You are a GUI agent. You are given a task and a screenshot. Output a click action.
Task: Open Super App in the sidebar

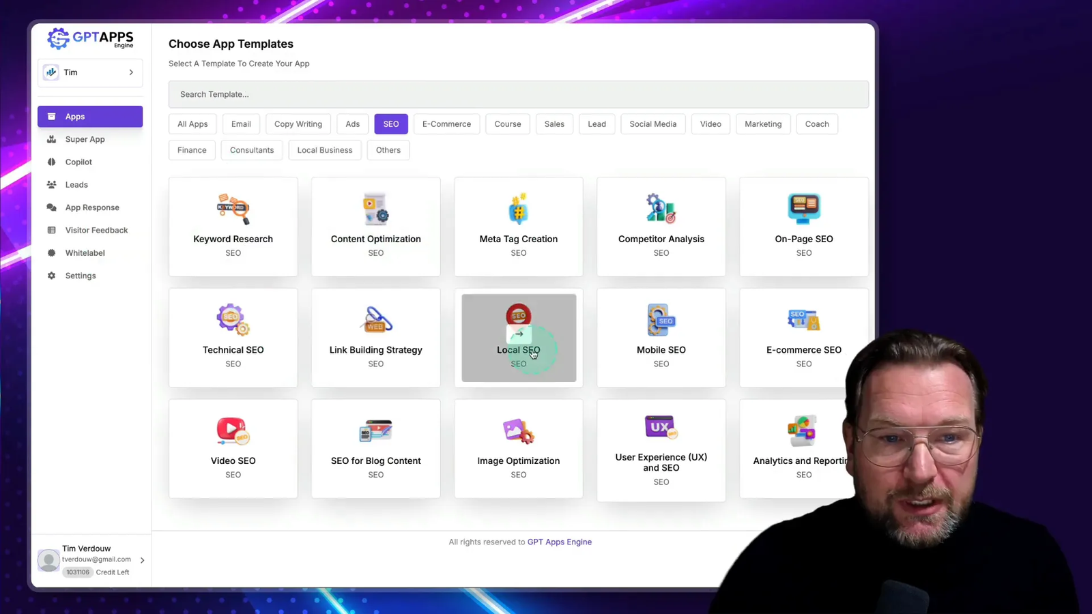(x=90, y=139)
